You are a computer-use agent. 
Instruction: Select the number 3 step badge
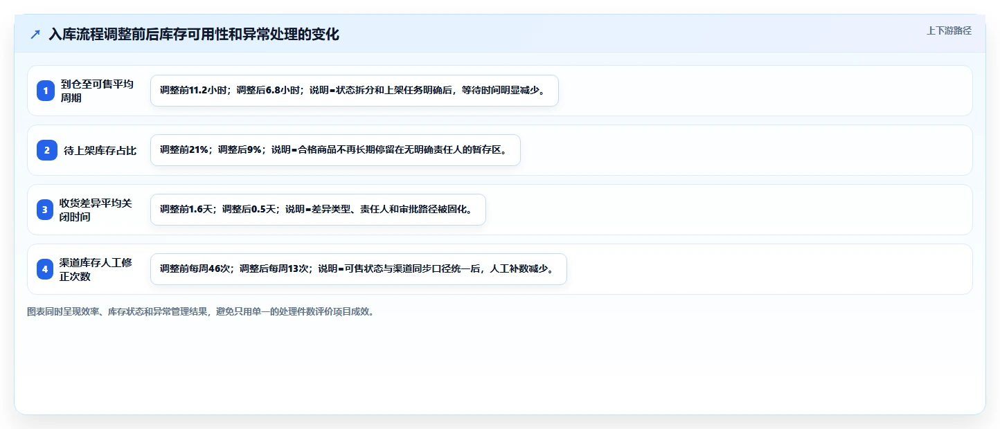pos(46,210)
